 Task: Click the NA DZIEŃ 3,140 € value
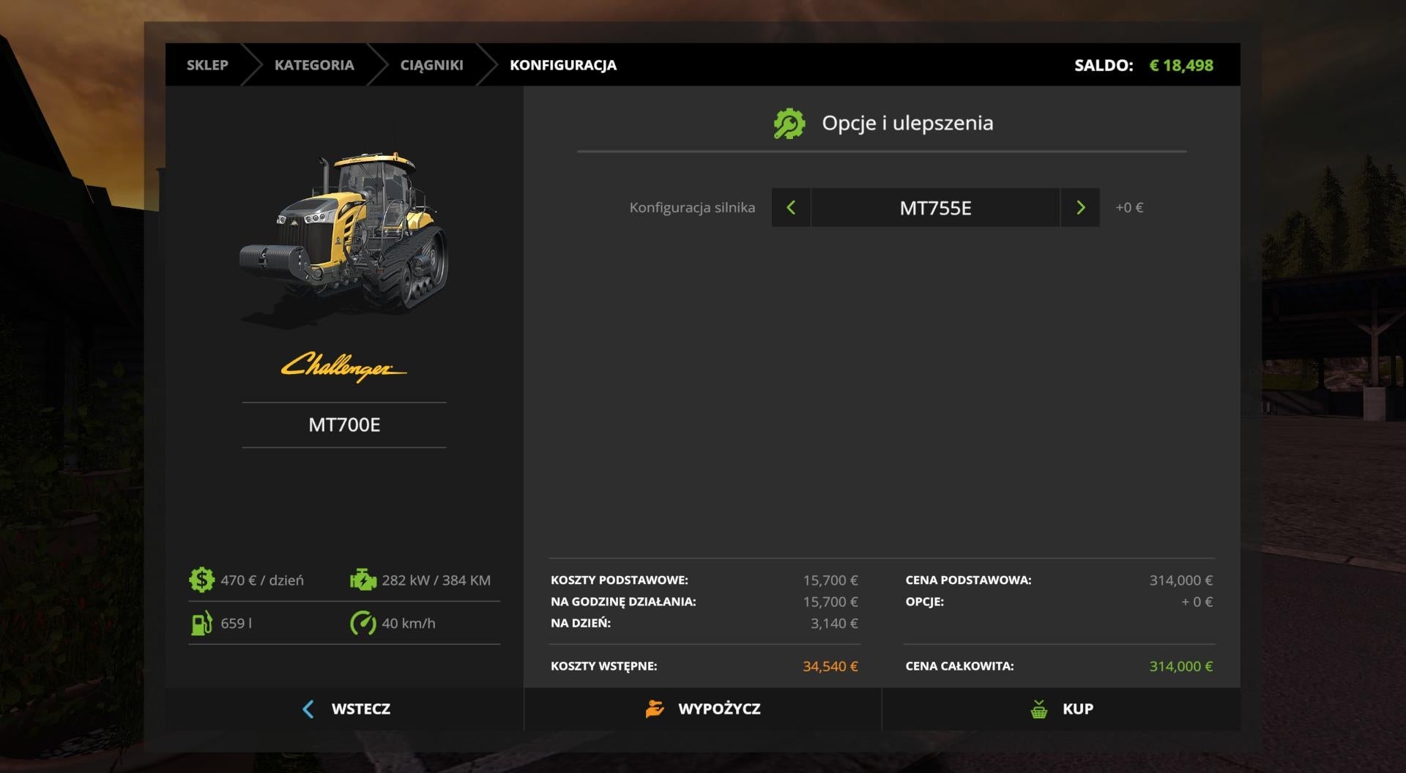click(x=834, y=623)
